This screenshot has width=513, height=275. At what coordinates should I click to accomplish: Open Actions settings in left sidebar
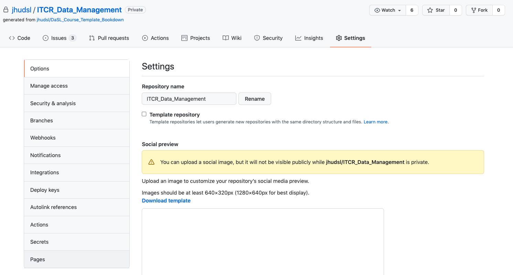77,225
